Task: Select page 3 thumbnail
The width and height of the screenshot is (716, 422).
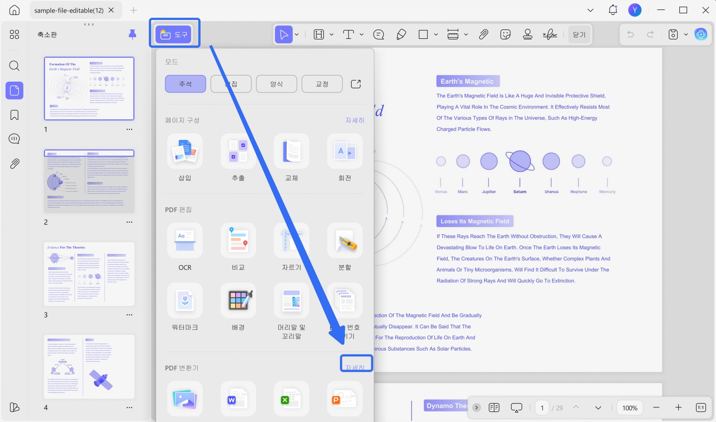Action: coord(89,274)
